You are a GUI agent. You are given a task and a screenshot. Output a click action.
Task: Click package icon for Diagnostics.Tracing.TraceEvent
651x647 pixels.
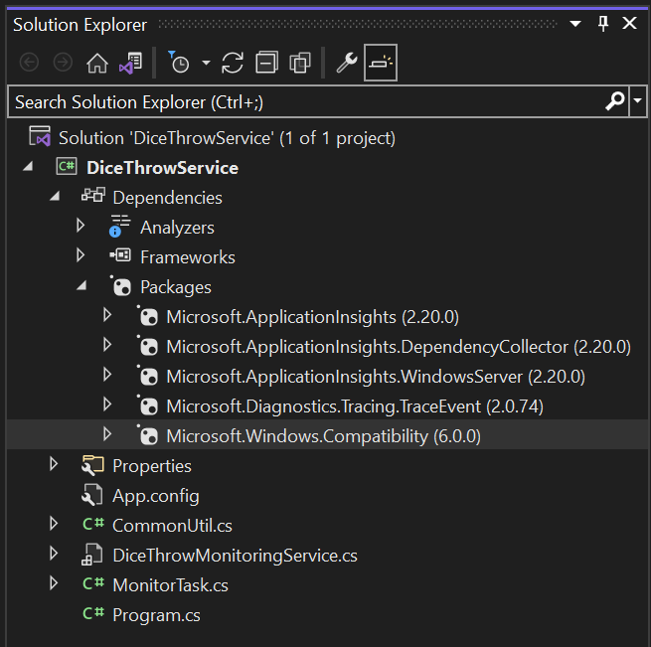(147, 405)
